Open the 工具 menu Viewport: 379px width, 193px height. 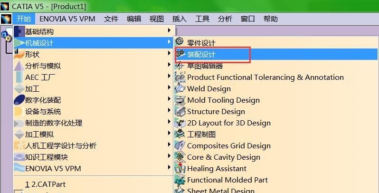pos(202,19)
